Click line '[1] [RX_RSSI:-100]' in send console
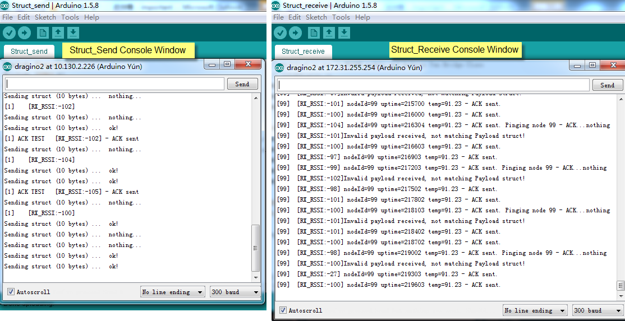 coord(39,213)
